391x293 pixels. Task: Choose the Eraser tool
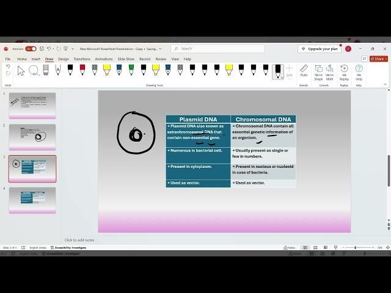pos(46,70)
